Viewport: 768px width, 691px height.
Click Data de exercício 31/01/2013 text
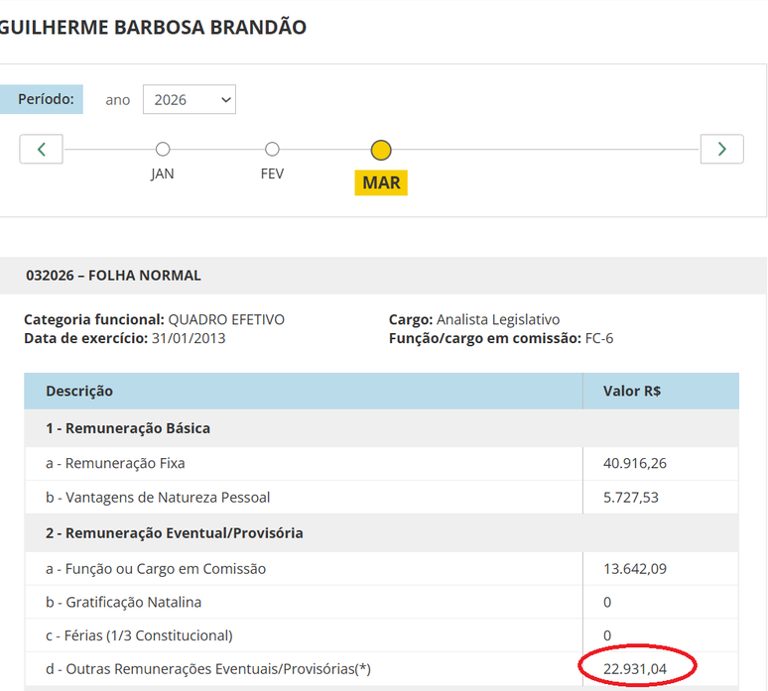[x=125, y=338]
